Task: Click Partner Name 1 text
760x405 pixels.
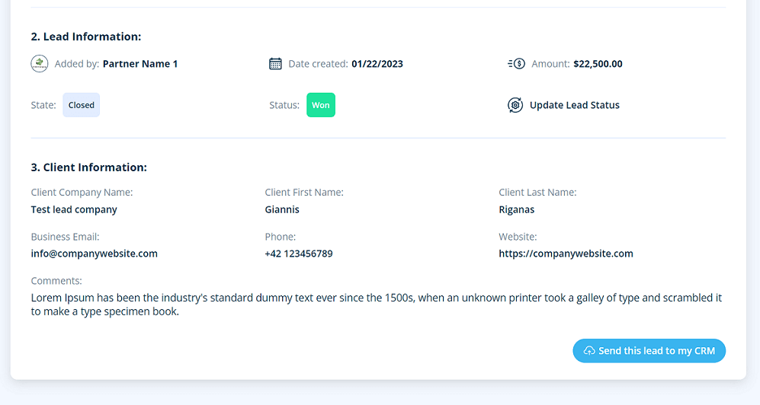Action: coord(140,64)
